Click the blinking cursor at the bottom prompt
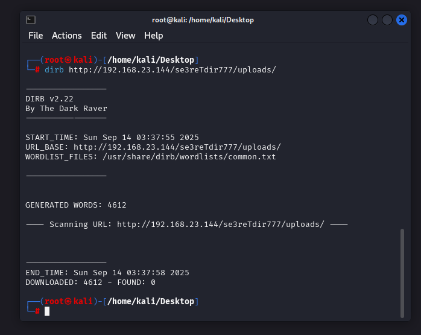 47,311
